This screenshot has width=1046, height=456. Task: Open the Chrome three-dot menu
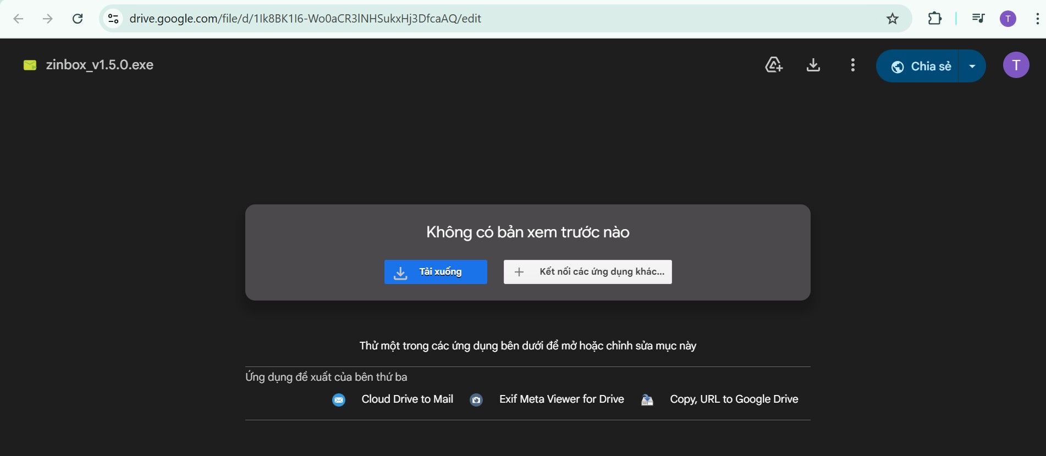[1037, 19]
